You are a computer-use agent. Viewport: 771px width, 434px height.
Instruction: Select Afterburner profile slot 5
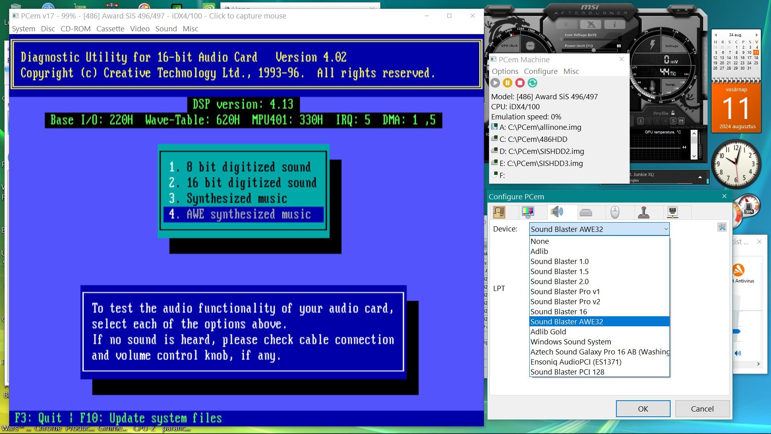point(673,121)
